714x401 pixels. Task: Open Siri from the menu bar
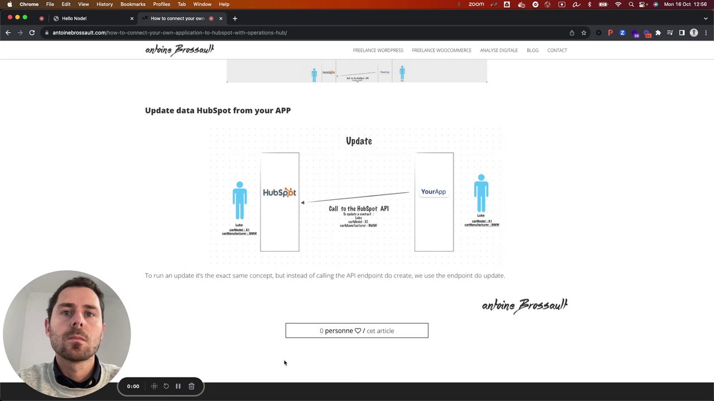[x=655, y=4]
